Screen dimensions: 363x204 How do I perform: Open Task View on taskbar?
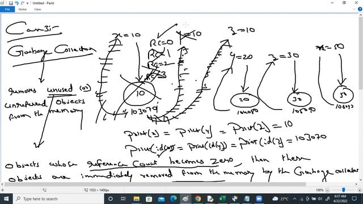click(123, 199)
